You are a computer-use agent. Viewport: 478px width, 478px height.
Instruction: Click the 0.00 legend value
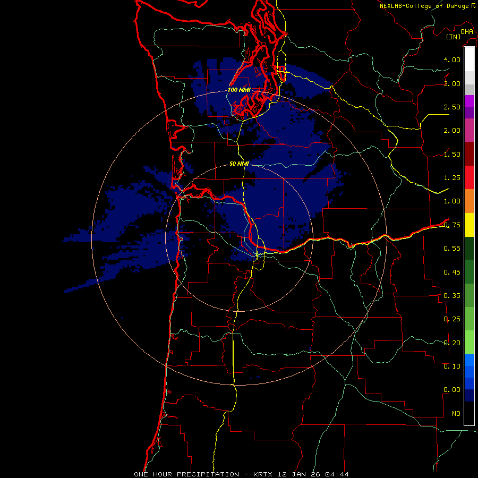452,390
